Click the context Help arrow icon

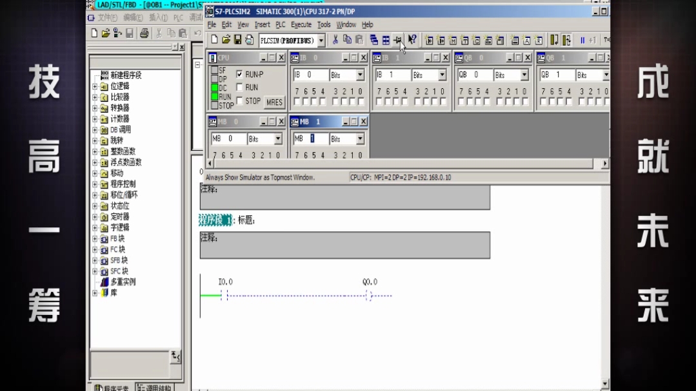tap(412, 41)
